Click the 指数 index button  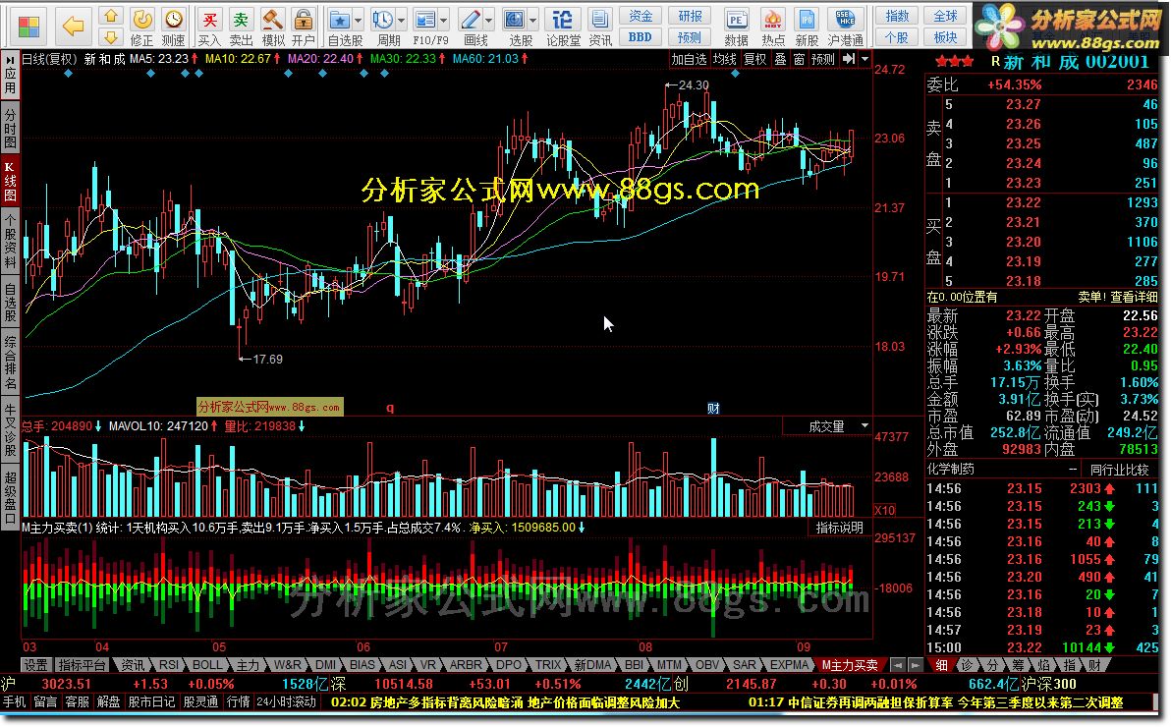(x=896, y=17)
